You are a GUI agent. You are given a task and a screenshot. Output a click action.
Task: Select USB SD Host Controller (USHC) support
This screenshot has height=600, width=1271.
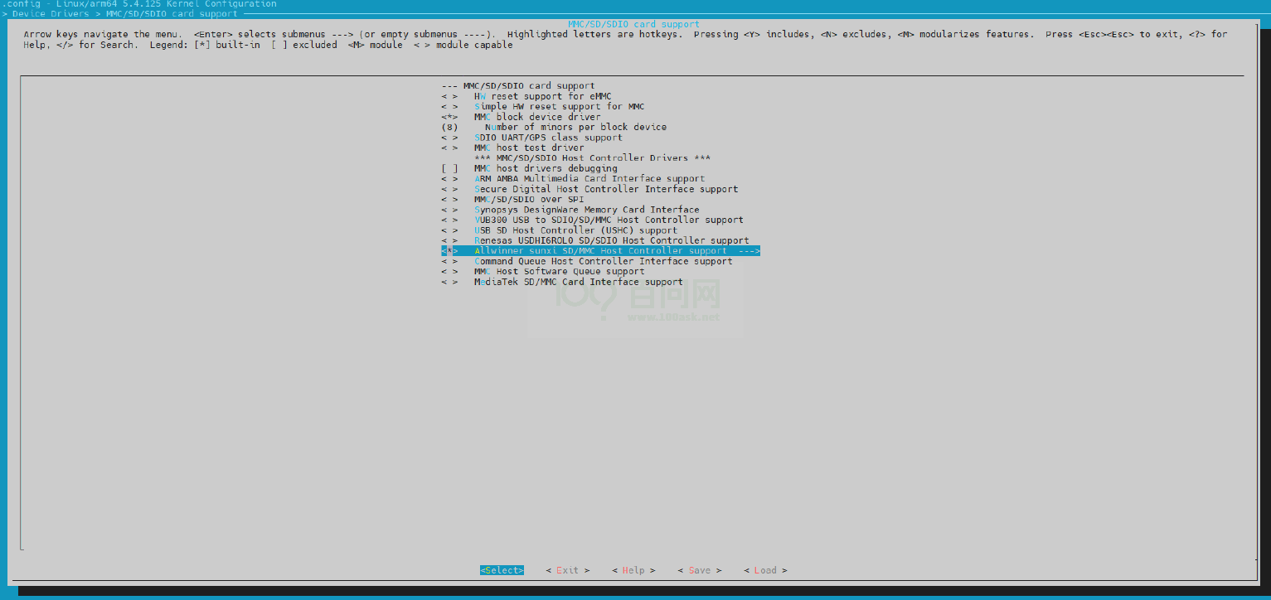[x=560, y=230]
